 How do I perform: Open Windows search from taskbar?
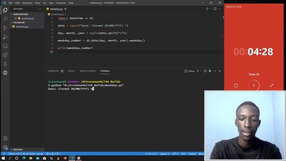click(x=10, y=158)
